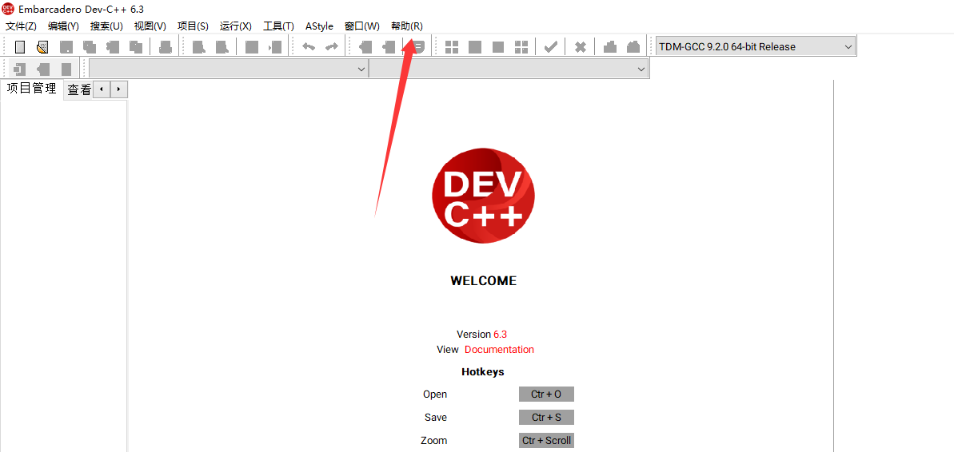Open the 运行(X) menu
The height and width of the screenshot is (452, 954).
point(235,26)
